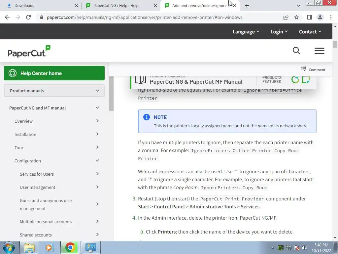Click the page scrollbar down arrow
Screen dimensions: 338x254
(335, 238)
